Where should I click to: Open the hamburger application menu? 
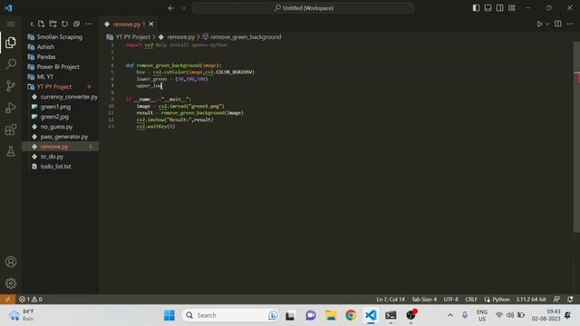pyautogui.click(x=11, y=24)
